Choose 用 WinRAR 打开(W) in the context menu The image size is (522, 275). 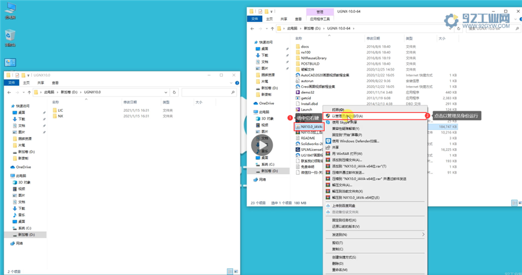[x=347, y=154]
